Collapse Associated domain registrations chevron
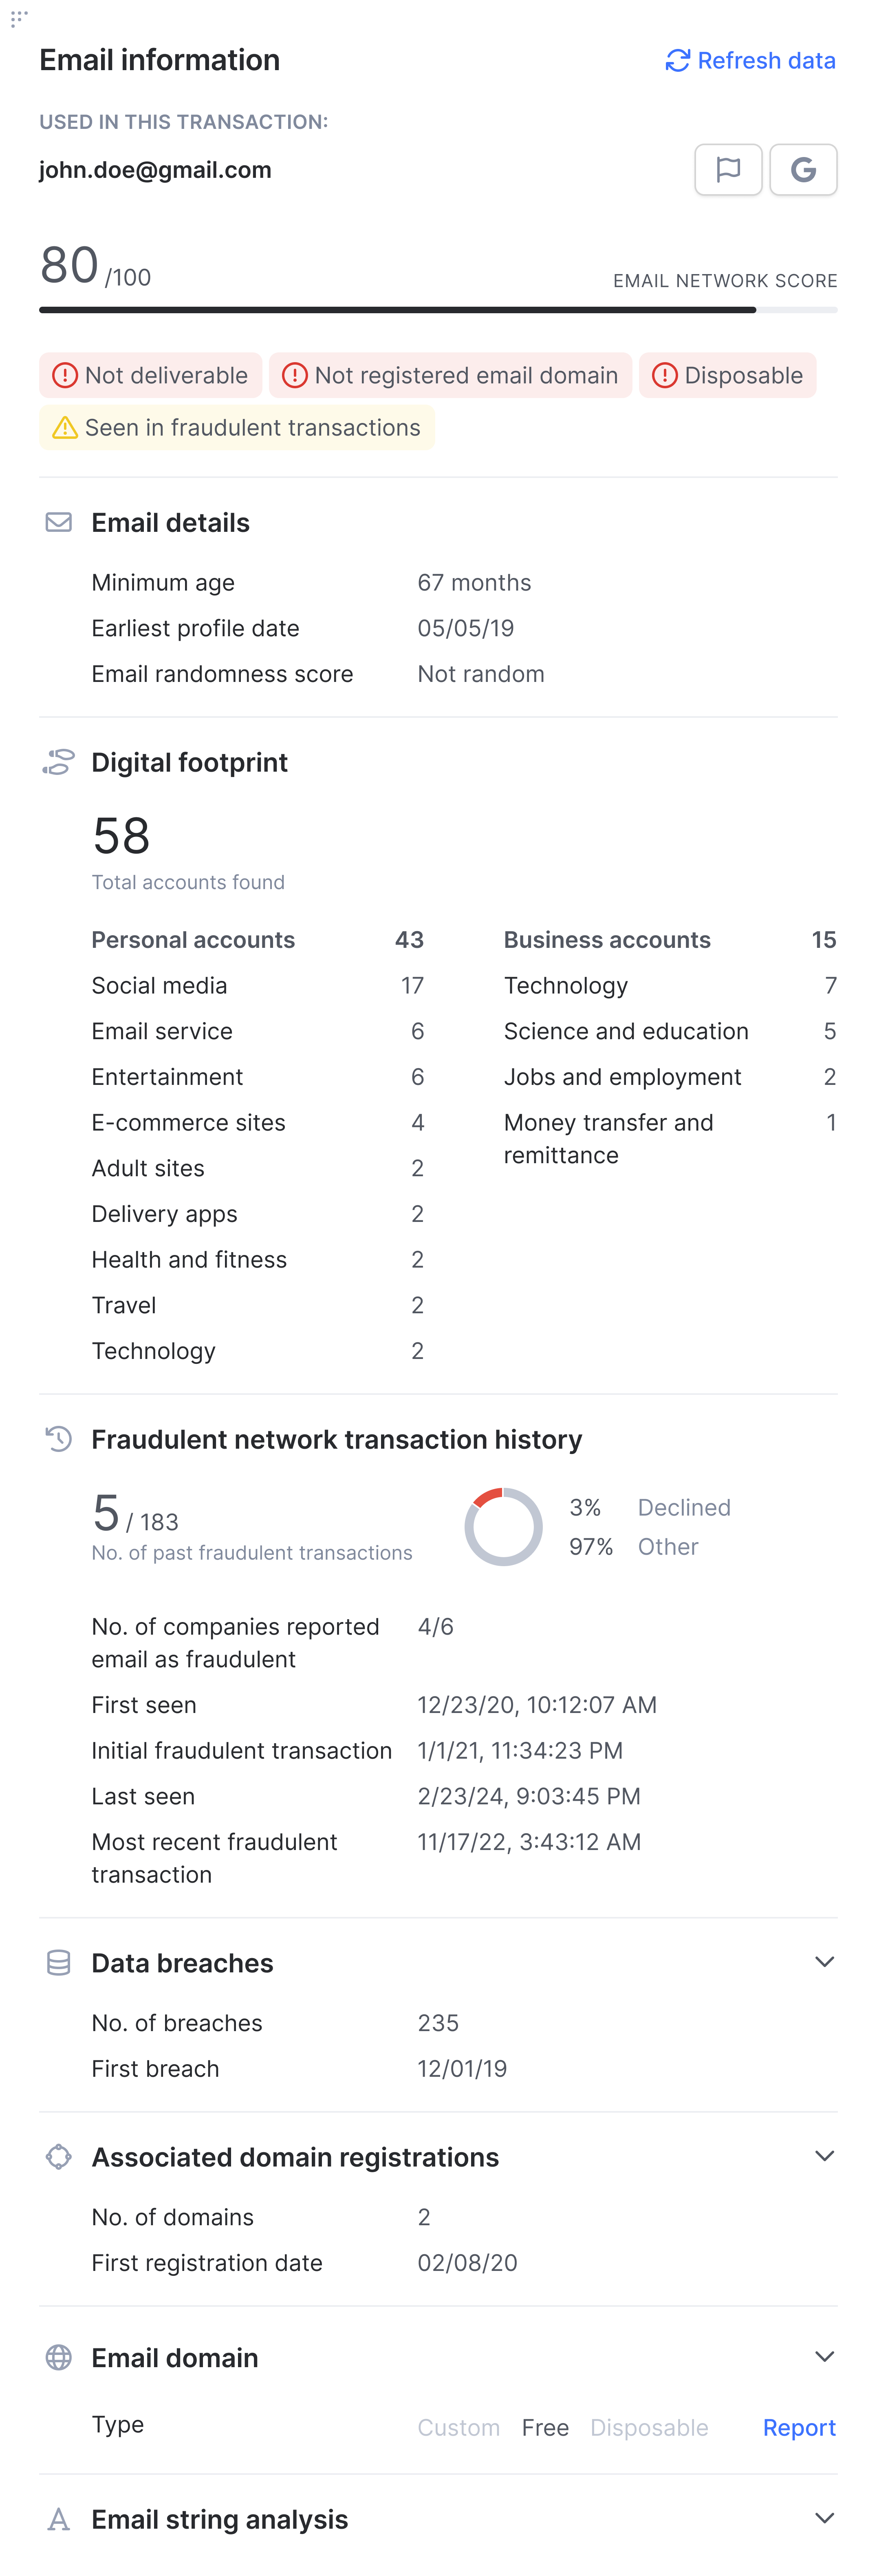This screenshot has height=2576, width=877. pyautogui.click(x=824, y=2156)
